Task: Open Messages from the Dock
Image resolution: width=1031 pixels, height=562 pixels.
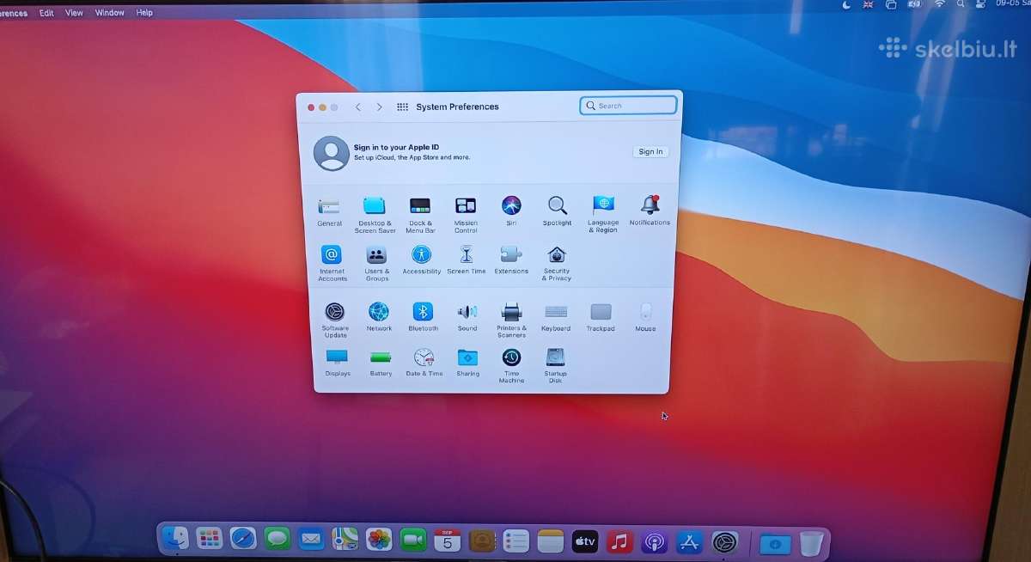Action: click(277, 539)
